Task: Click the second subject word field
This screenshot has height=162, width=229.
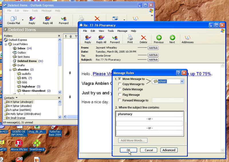Action: tap(149, 123)
